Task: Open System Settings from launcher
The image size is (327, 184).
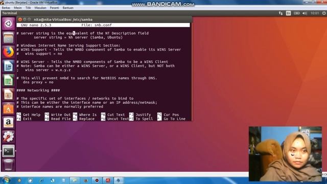Action: click(x=8, y=137)
